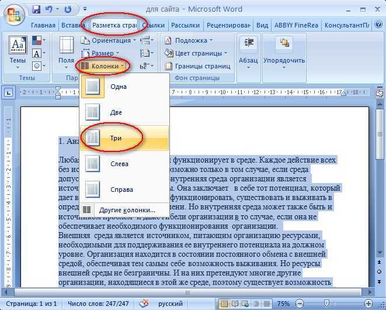Open the КонсультантПлюс tab

[x=347, y=25]
